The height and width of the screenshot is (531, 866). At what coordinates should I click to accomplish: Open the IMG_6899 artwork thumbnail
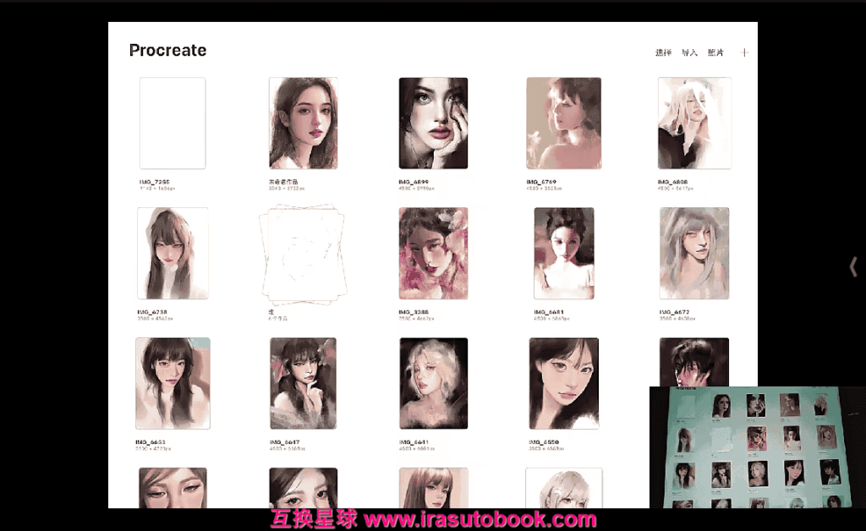pyautogui.click(x=434, y=123)
